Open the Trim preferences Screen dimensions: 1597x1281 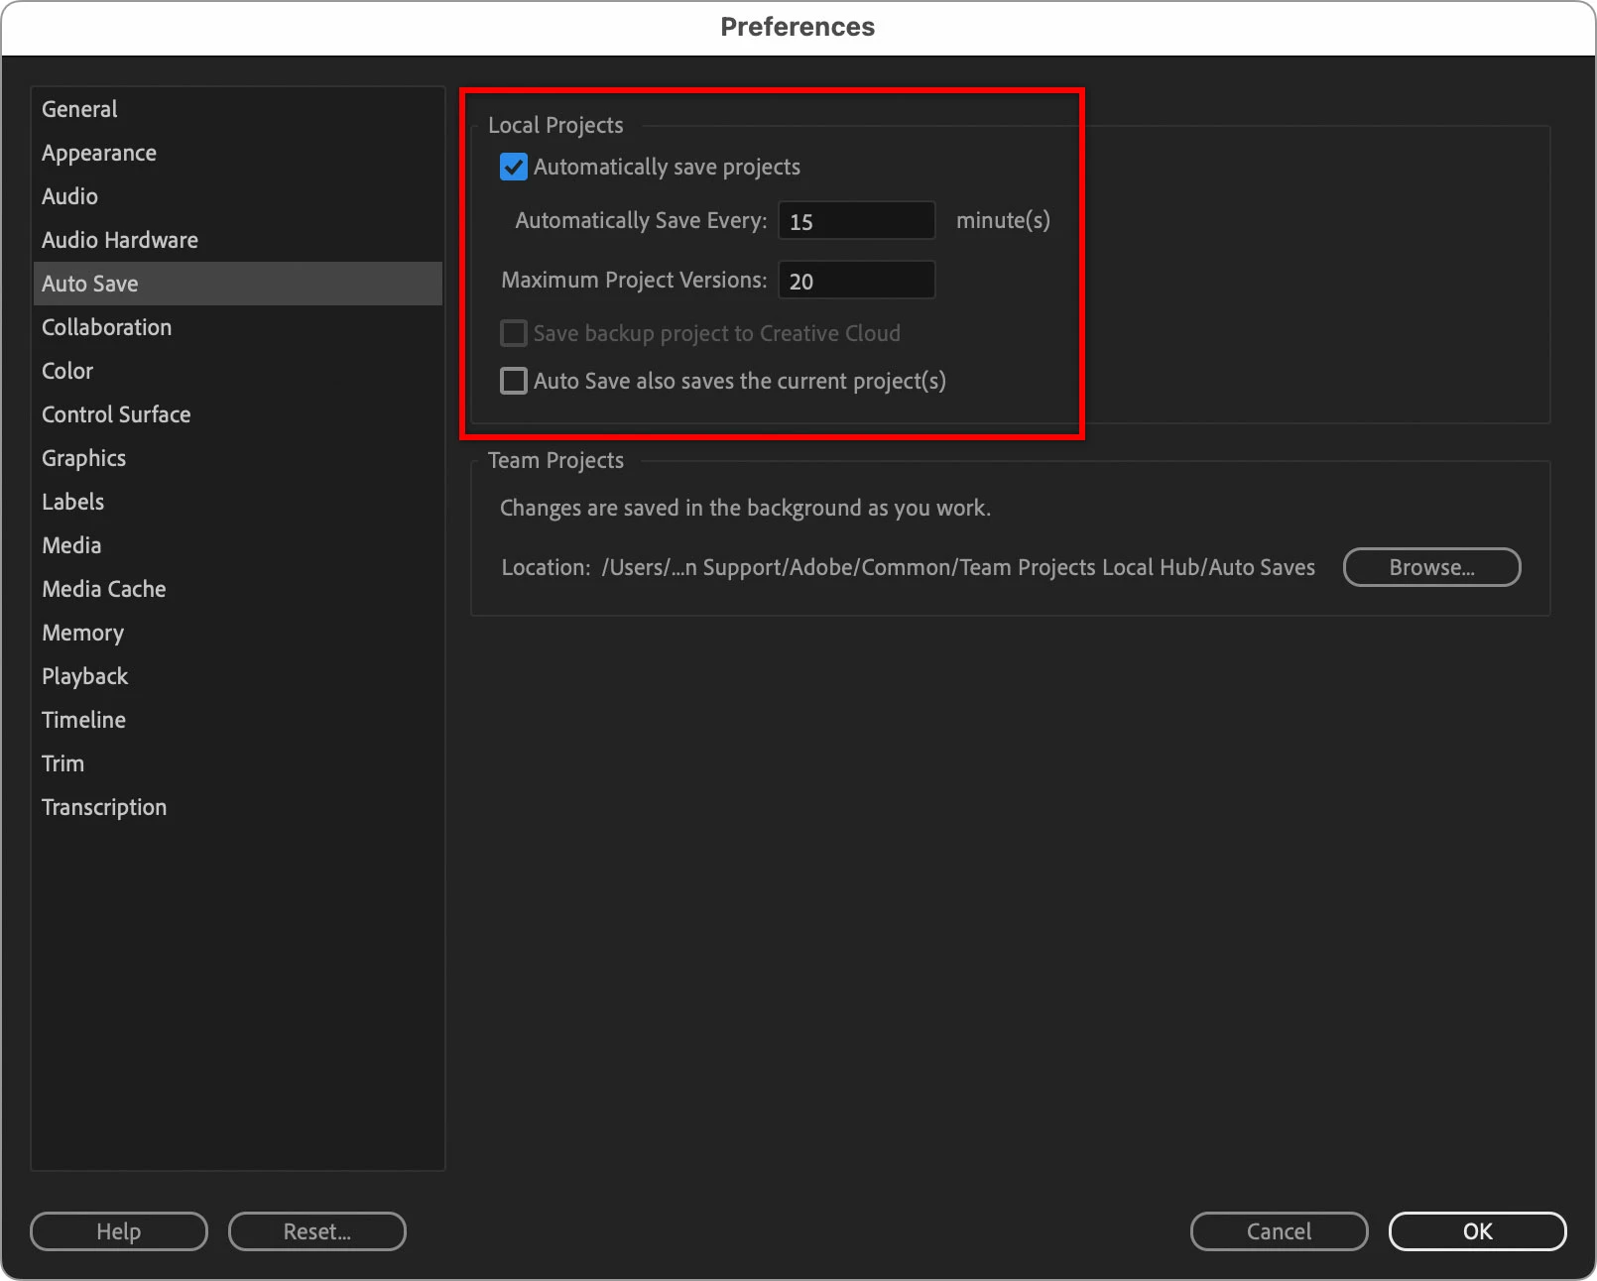(238, 763)
